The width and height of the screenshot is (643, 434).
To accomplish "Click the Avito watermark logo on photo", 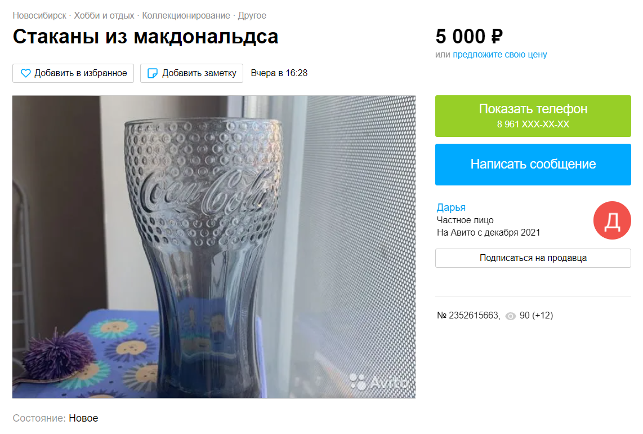I will (x=378, y=382).
